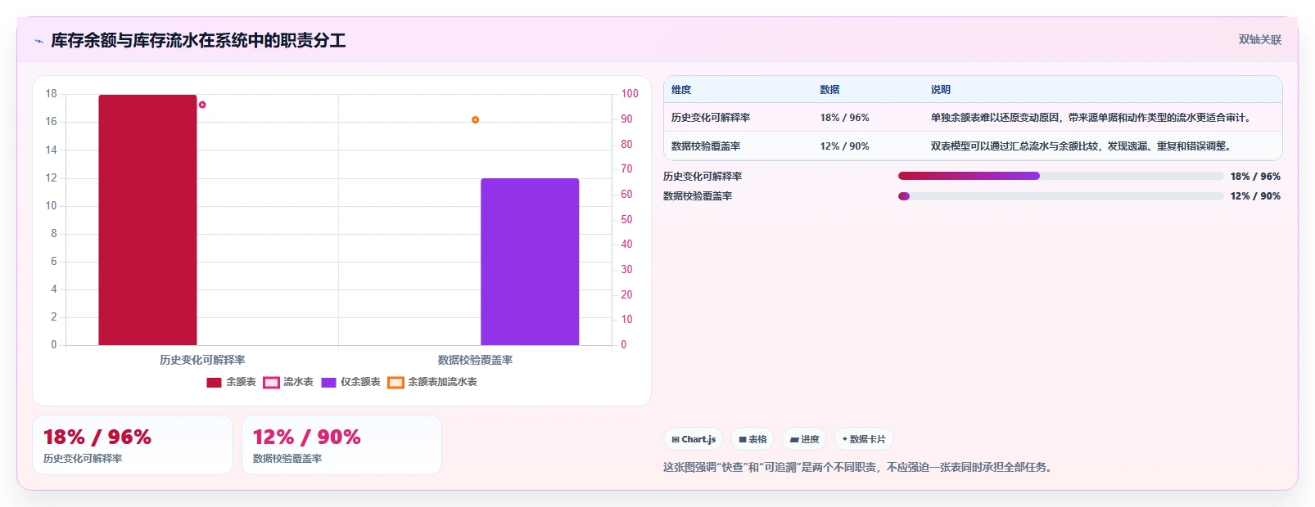Click the title 库存余额与库存流水在系统中的职责分工
Image resolution: width=1315 pixels, height=507 pixels.
point(198,40)
